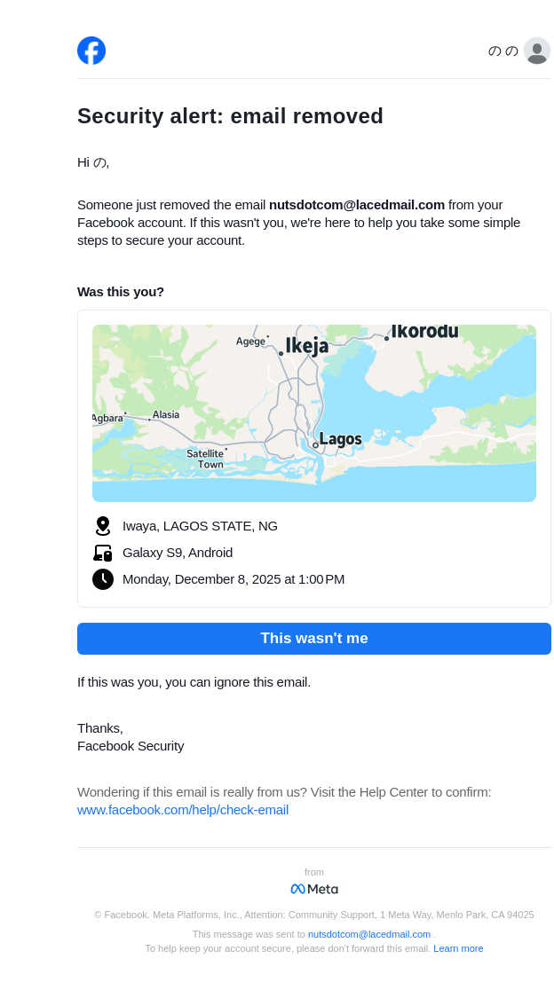Click the Facebook logo in the header
This screenshot has width=554, height=998.
pyautogui.click(x=91, y=51)
